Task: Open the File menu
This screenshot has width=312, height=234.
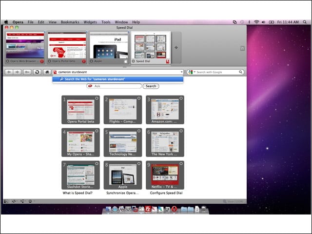Action: 30,22
